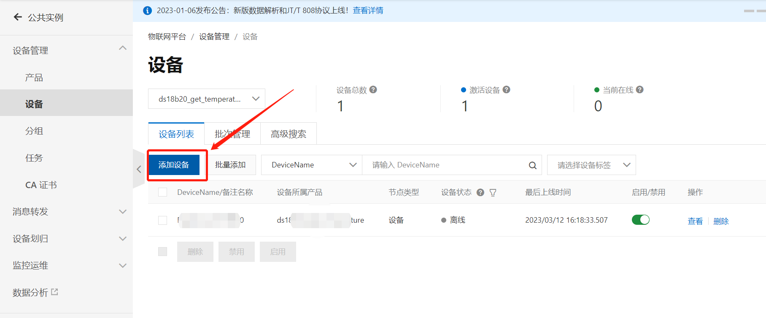The image size is (766, 318).
Task: Click 查看 link in the device row
Action: pyautogui.click(x=695, y=221)
